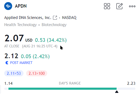Click the 2.07 closing price
138x95 pixels.
click(x=14, y=38)
